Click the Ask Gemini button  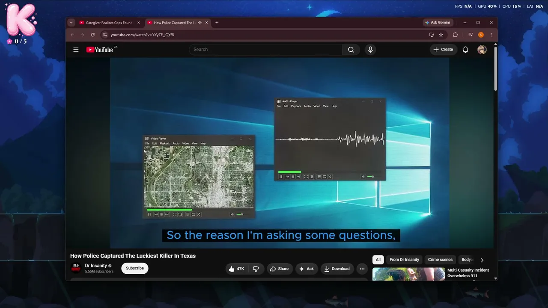437,23
